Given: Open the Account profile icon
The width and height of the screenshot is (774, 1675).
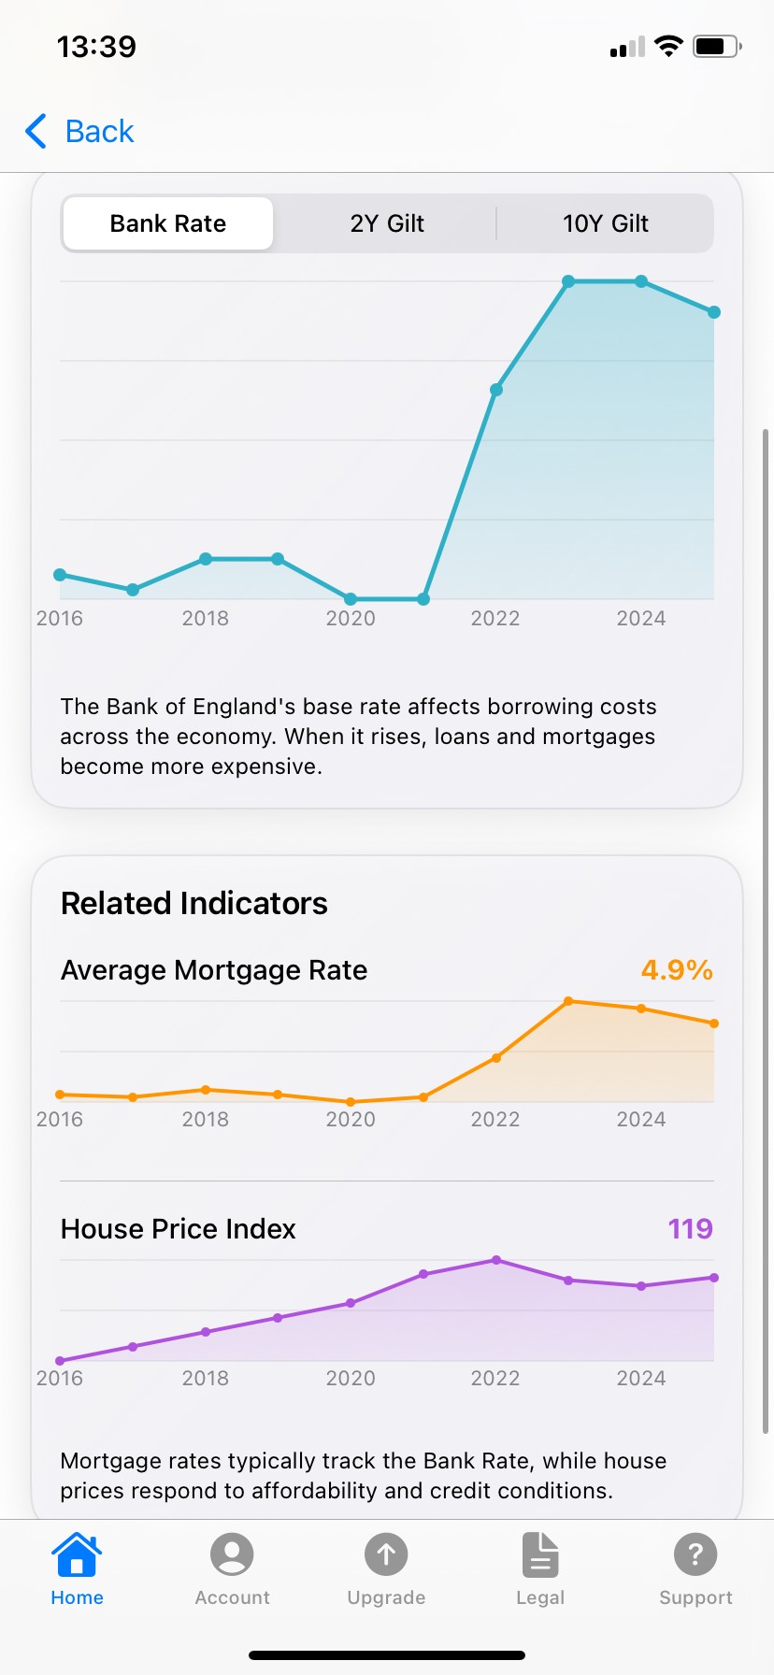Looking at the screenshot, I should click(x=231, y=1552).
